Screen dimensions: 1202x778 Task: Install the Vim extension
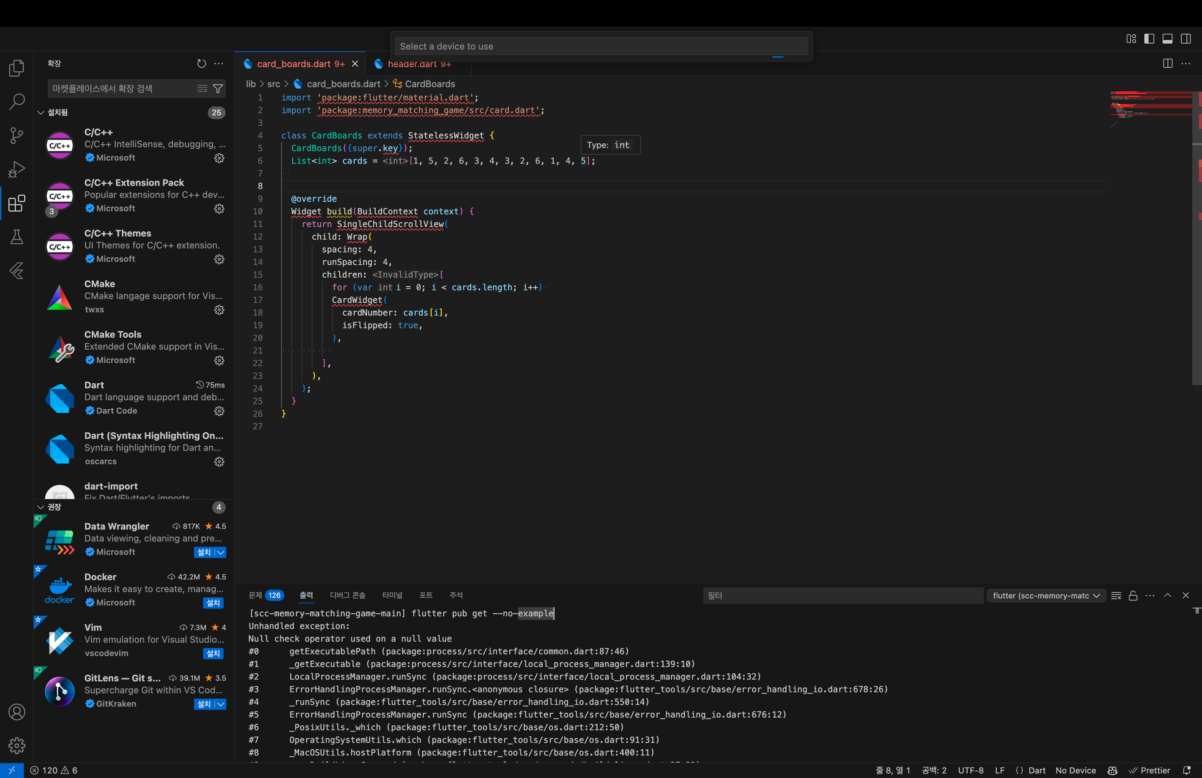point(213,654)
